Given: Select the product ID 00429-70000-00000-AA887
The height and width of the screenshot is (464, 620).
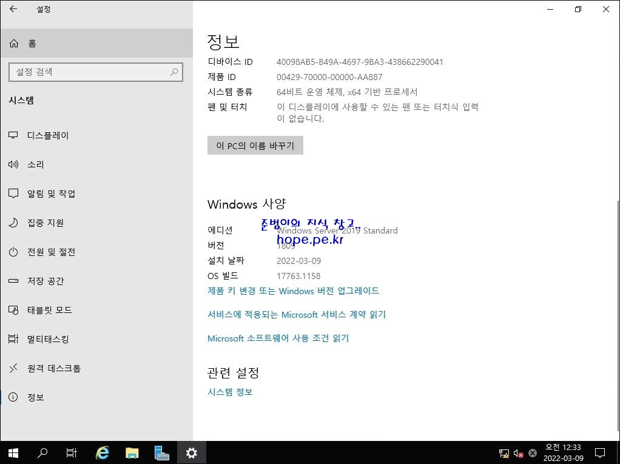Looking at the screenshot, I should [x=329, y=77].
